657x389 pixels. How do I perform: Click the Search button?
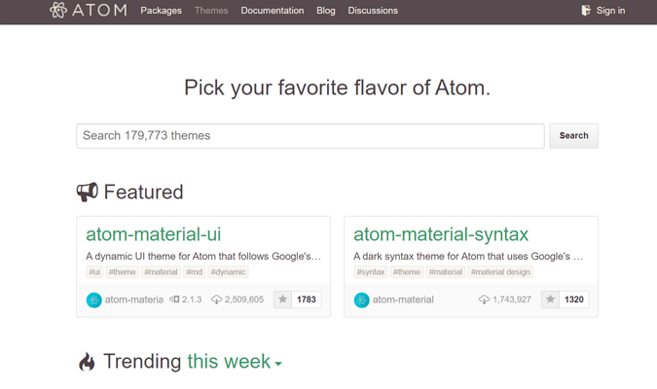pyautogui.click(x=573, y=136)
